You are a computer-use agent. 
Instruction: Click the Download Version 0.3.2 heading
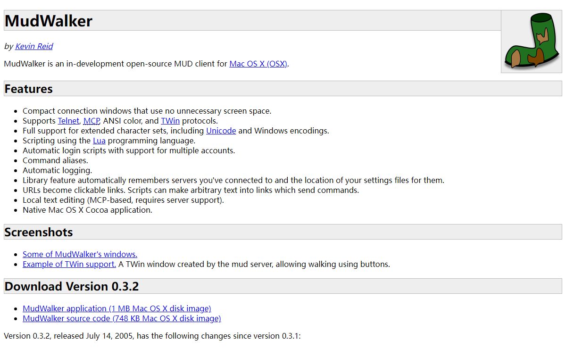tap(72, 286)
